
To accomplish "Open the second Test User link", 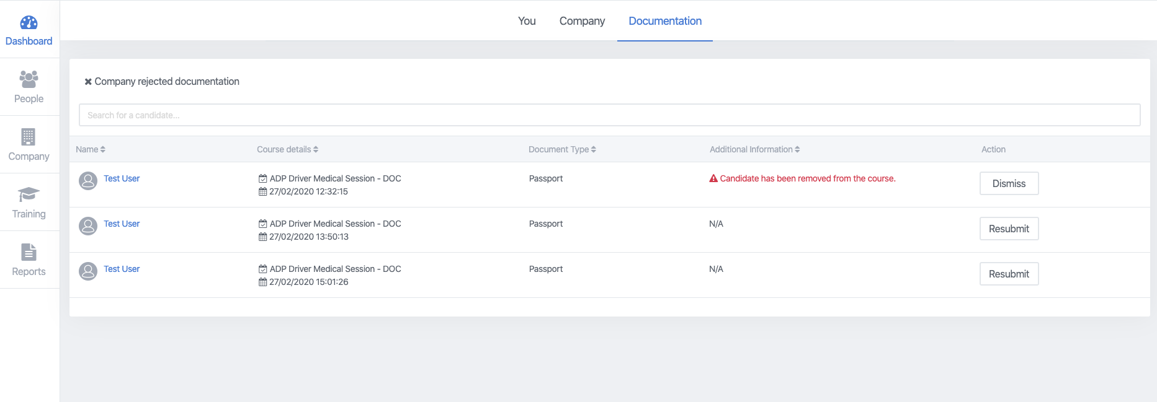I will [122, 224].
